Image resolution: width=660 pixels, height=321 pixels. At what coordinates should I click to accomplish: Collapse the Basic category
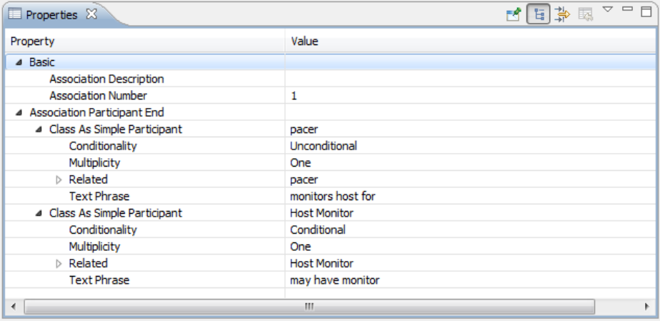coord(19,63)
